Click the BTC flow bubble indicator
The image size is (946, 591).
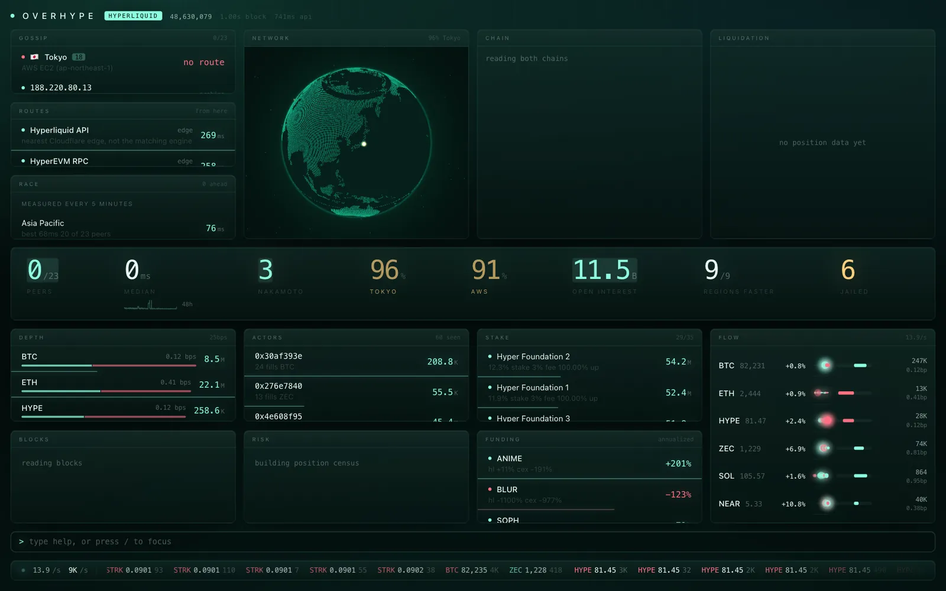click(x=825, y=365)
